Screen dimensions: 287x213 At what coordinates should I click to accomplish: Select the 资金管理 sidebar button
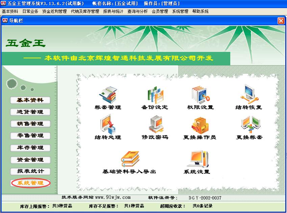point(30,160)
